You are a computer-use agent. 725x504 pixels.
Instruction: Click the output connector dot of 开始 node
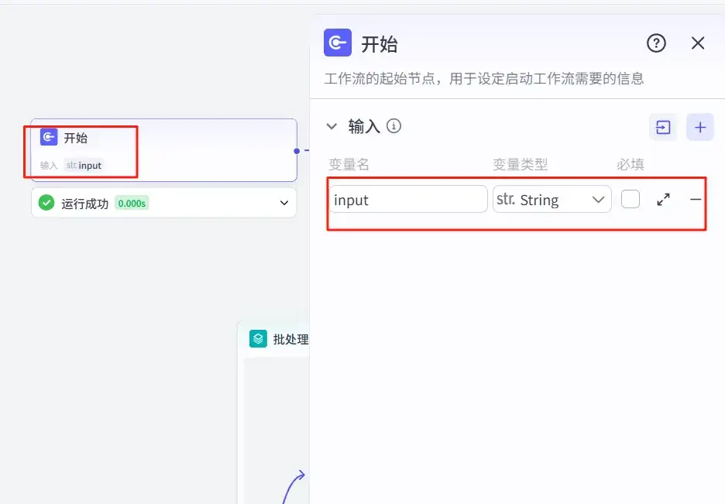(x=297, y=151)
